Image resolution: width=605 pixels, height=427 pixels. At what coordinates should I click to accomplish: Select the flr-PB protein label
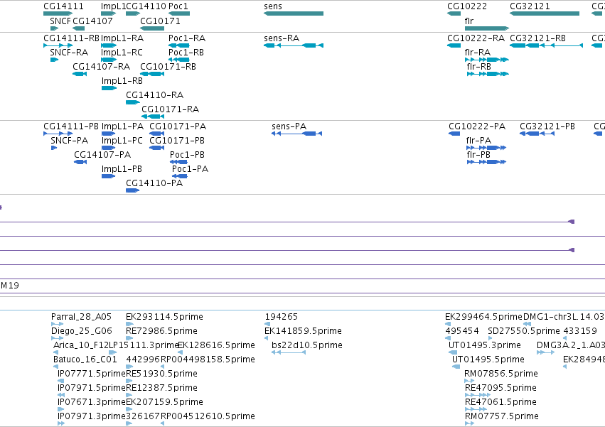(x=478, y=155)
